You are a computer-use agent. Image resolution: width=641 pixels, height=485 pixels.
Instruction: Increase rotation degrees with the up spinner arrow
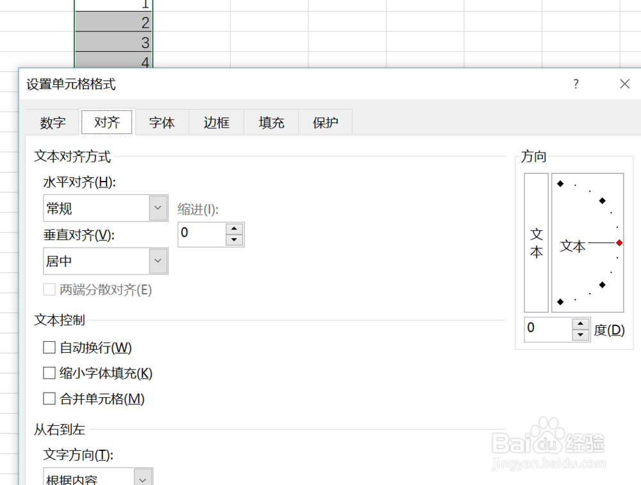[580, 324]
